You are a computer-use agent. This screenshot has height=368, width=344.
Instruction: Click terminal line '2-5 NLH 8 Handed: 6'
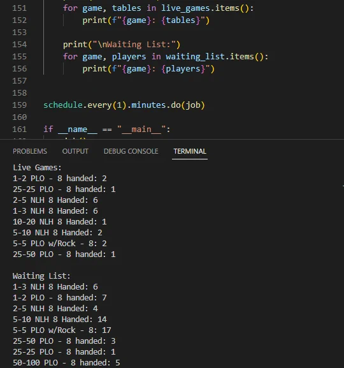click(55, 200)
